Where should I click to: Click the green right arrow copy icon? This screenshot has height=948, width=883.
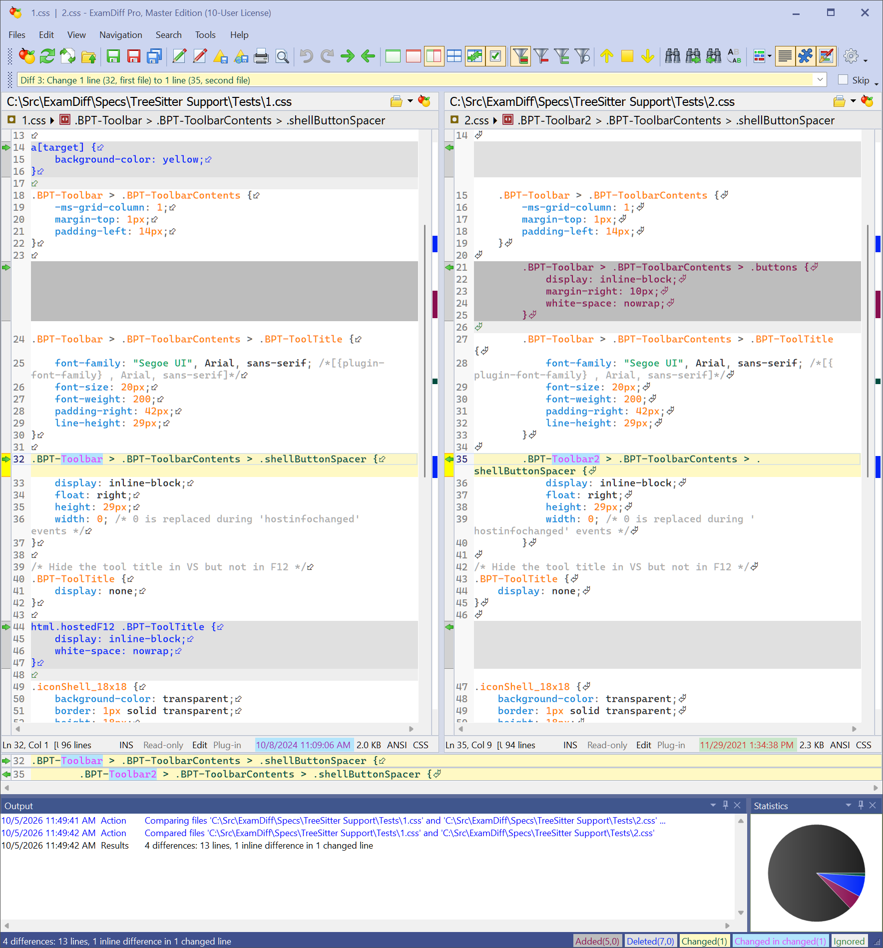click(348, 56)
